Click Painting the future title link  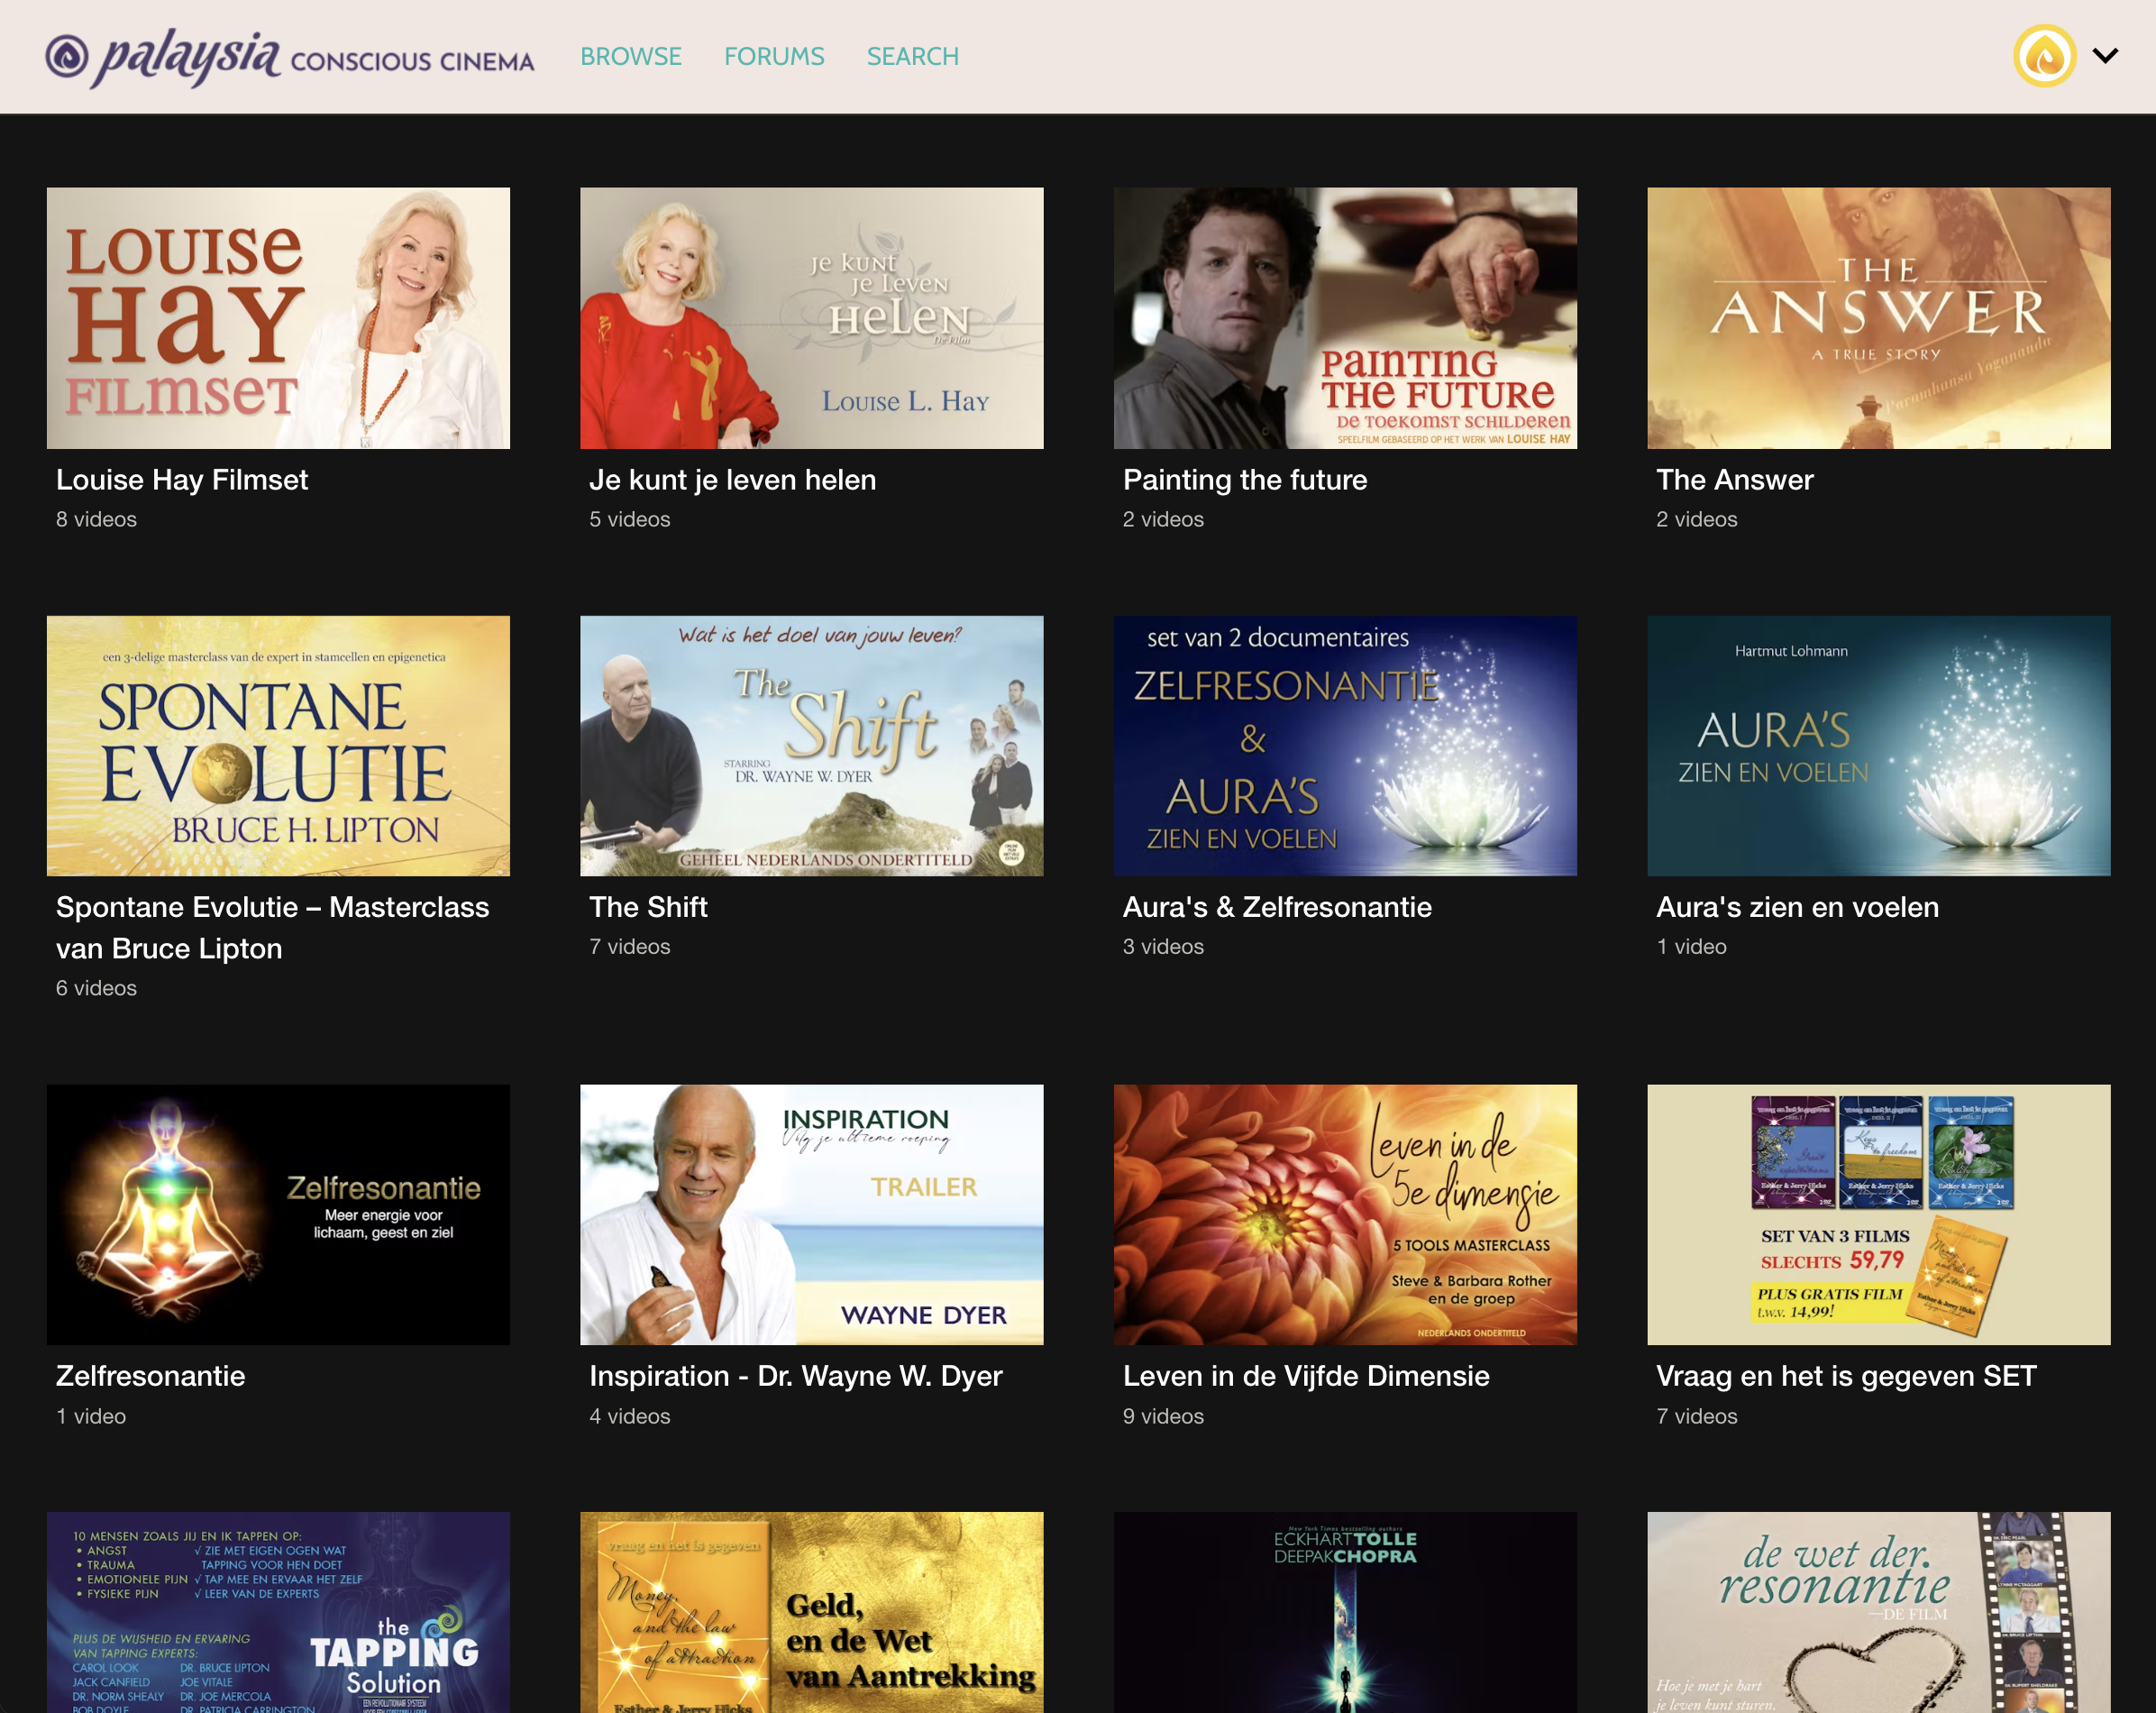(1245, 480)
